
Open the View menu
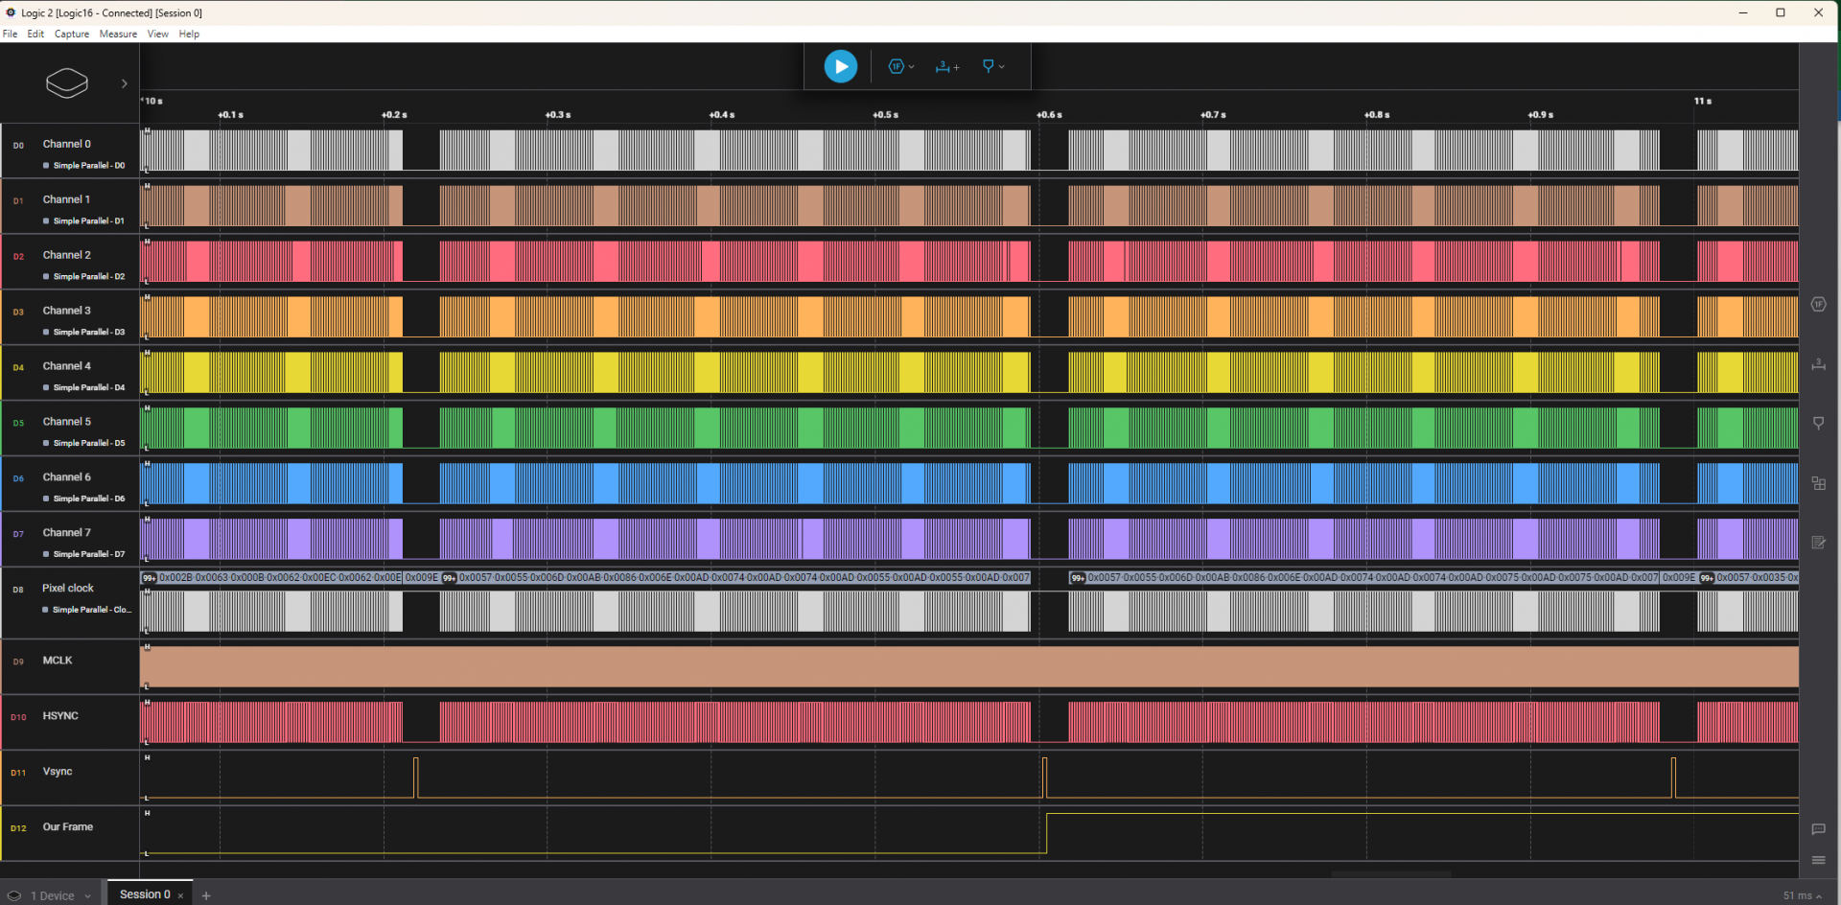tap(158, 34)
